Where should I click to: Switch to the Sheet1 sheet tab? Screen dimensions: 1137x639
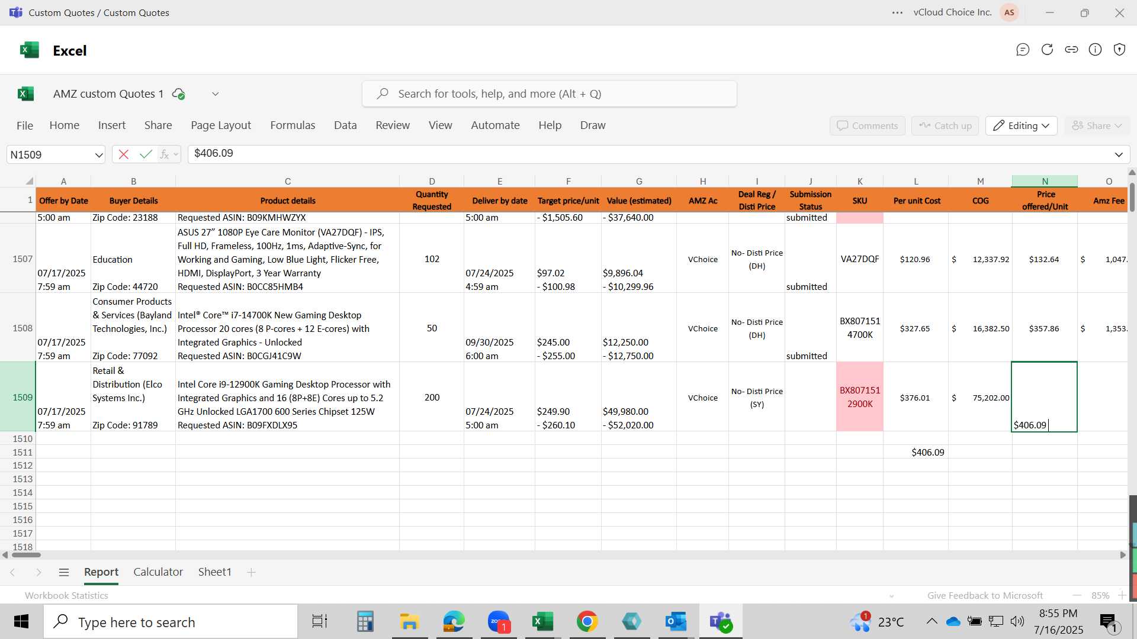pos(214,572)
